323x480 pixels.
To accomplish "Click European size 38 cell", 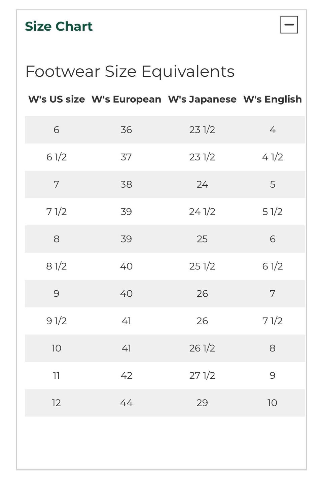I will [x=126, y=184].
